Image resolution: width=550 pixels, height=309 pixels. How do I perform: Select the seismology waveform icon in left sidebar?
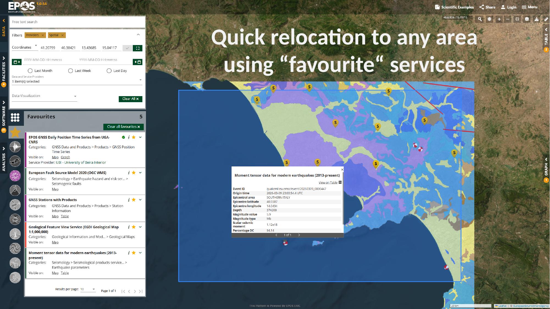15,147
